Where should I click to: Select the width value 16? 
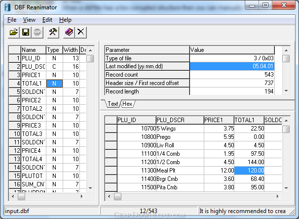click(71, 67)
